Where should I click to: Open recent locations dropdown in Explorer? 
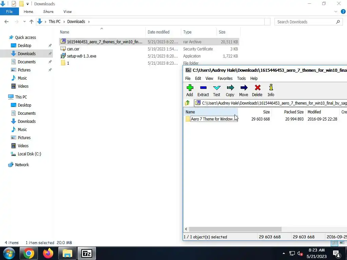tap(24, 22)
